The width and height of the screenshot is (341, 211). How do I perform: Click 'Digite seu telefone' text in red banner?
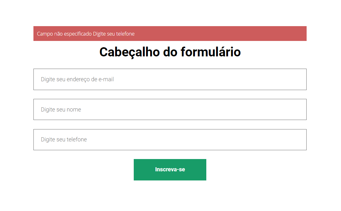pos(114,34)
